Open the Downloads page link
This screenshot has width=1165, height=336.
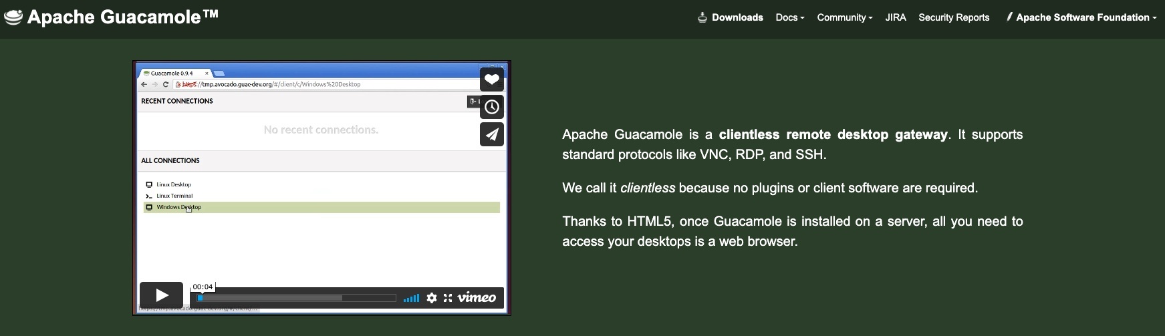pyautogui.click(x=737, y=17)
